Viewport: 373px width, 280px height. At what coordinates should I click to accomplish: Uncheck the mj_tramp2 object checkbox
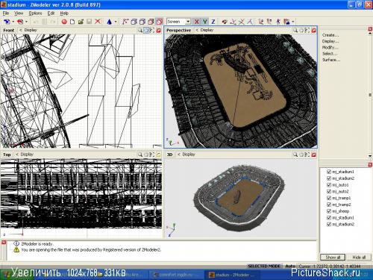329,205
